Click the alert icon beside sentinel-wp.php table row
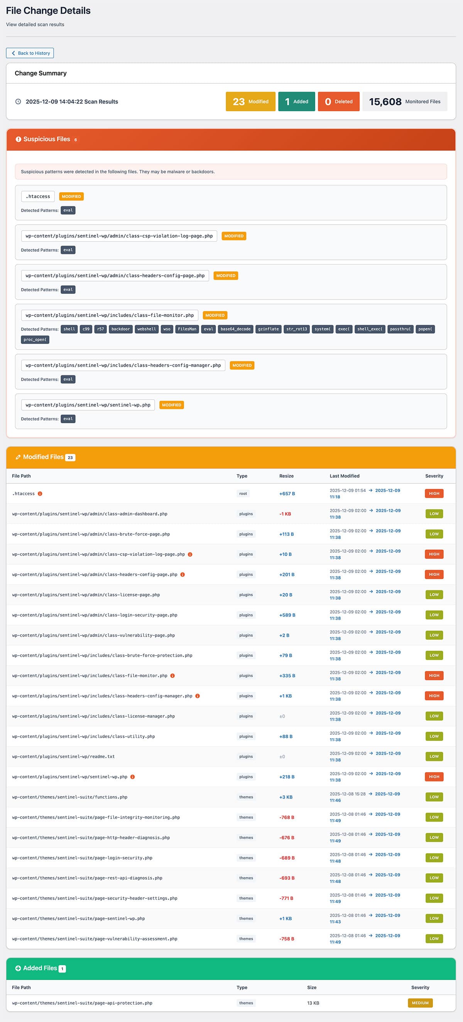Screen dimensions: 463x1022 [x=133, y=777]
